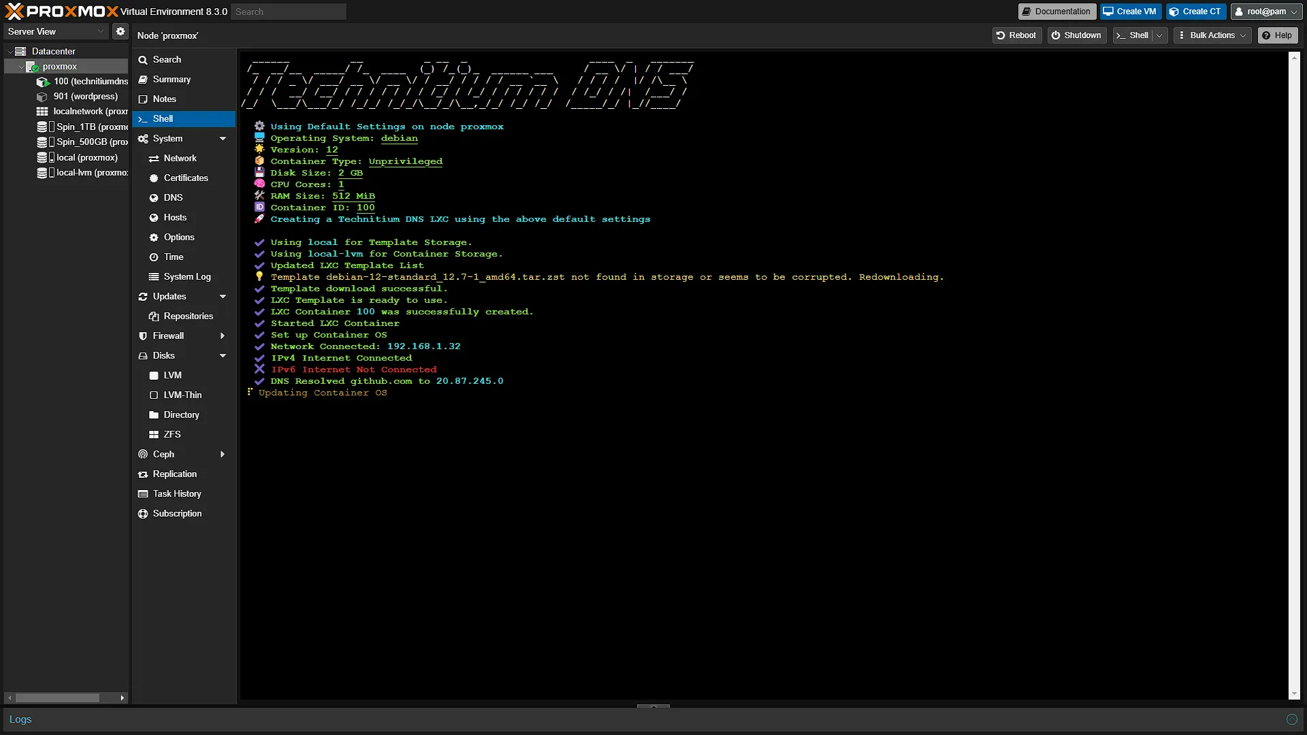Switch to the Shell menu item
This screenshot has height=735, width=1307.
(x=184, y=119)
